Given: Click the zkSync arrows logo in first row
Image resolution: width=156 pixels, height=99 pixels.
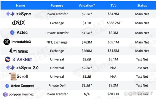Looking at the screenshot, I should pos(10,14).
